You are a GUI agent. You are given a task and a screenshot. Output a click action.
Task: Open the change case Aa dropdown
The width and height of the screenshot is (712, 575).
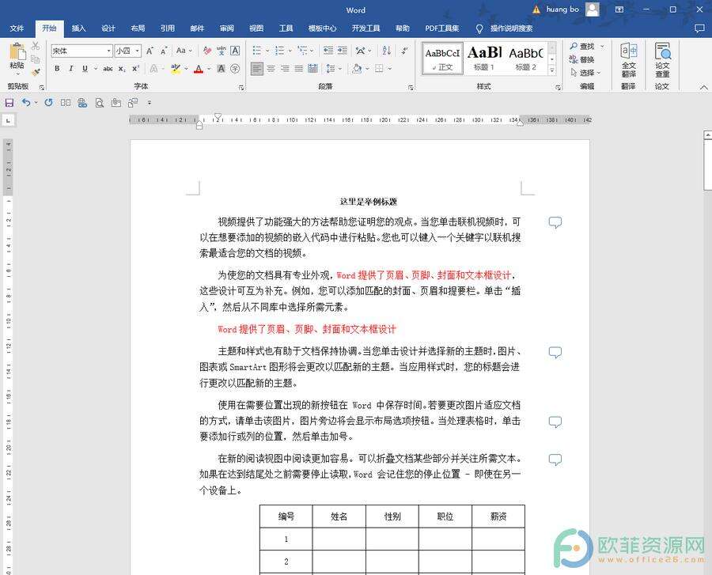coord(184,51)
